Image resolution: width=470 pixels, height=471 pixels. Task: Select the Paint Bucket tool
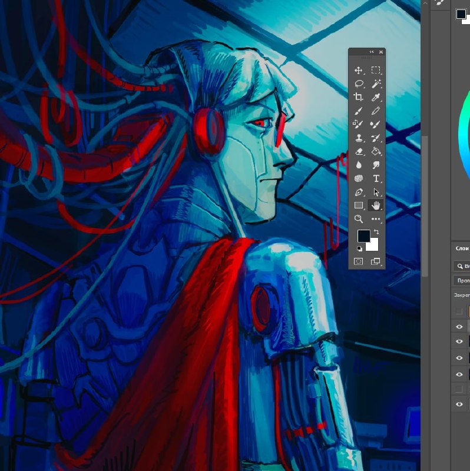click(x=376, y=151)
